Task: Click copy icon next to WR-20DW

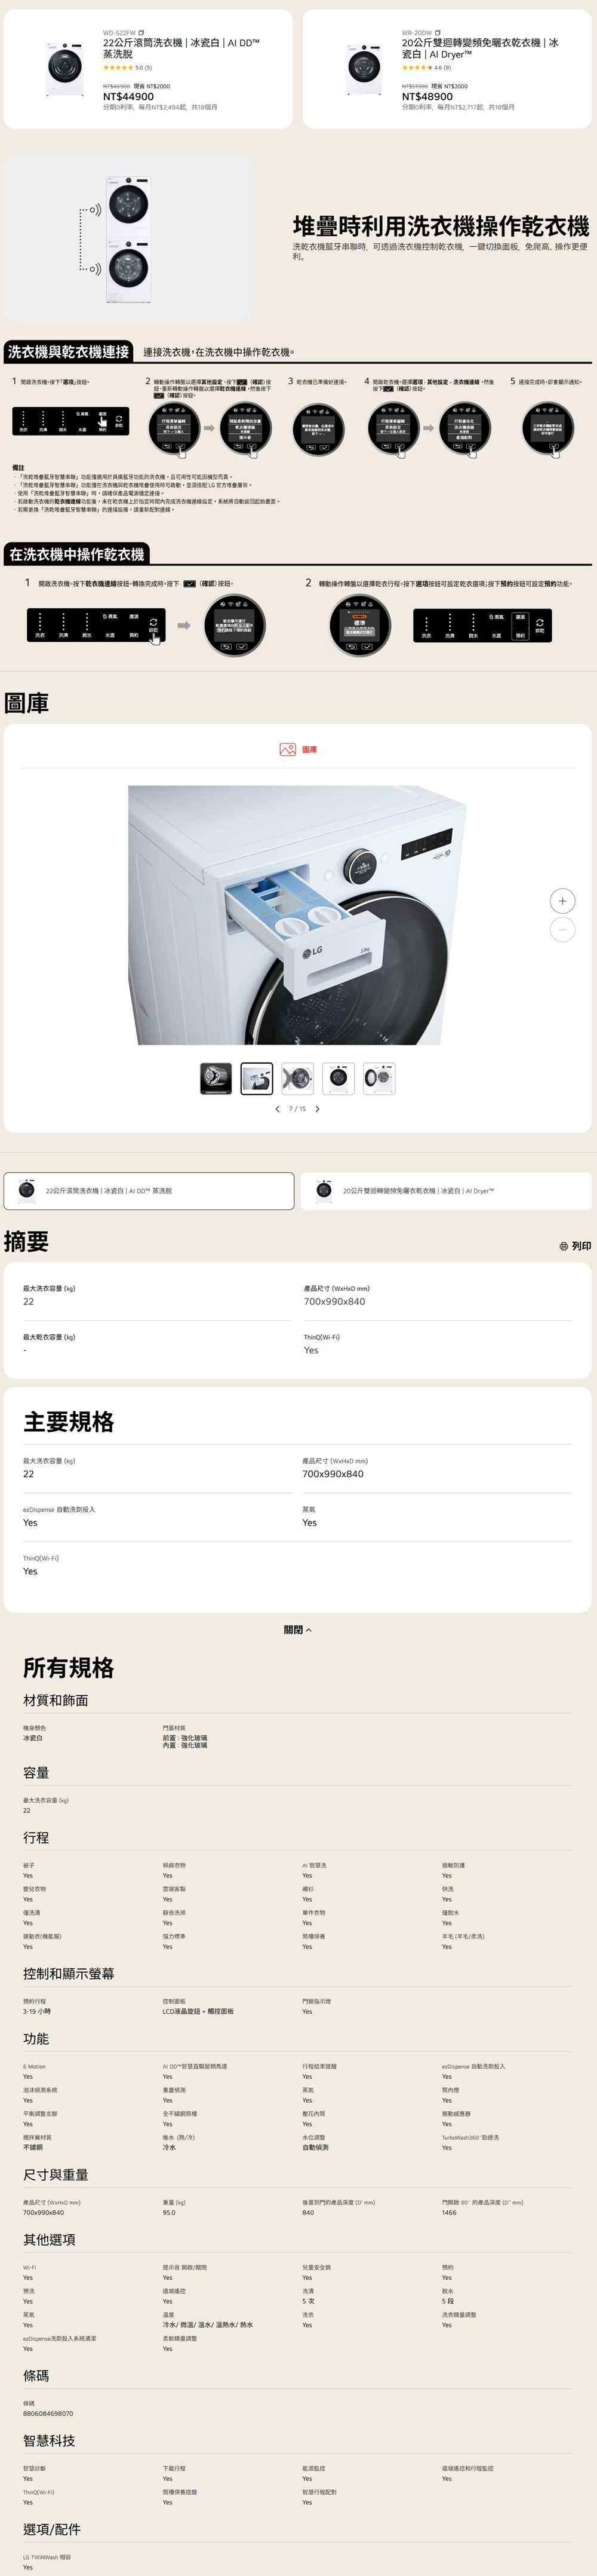Action: pos(437,33)
